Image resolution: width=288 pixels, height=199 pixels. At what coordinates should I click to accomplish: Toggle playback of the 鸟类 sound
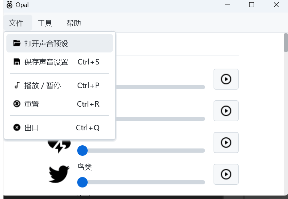click(x=226, y=174)
